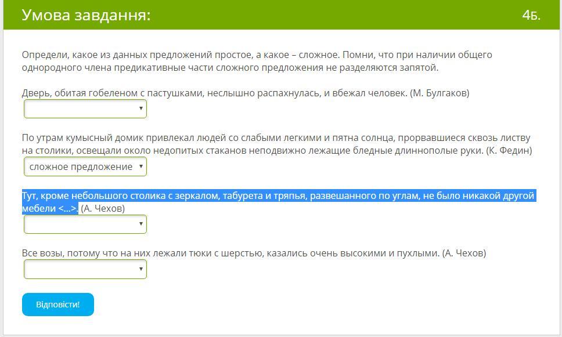Click the "Умова завдання:" header title
The height and width of the screenshot is (337, 562).
(x=86, y=15)
